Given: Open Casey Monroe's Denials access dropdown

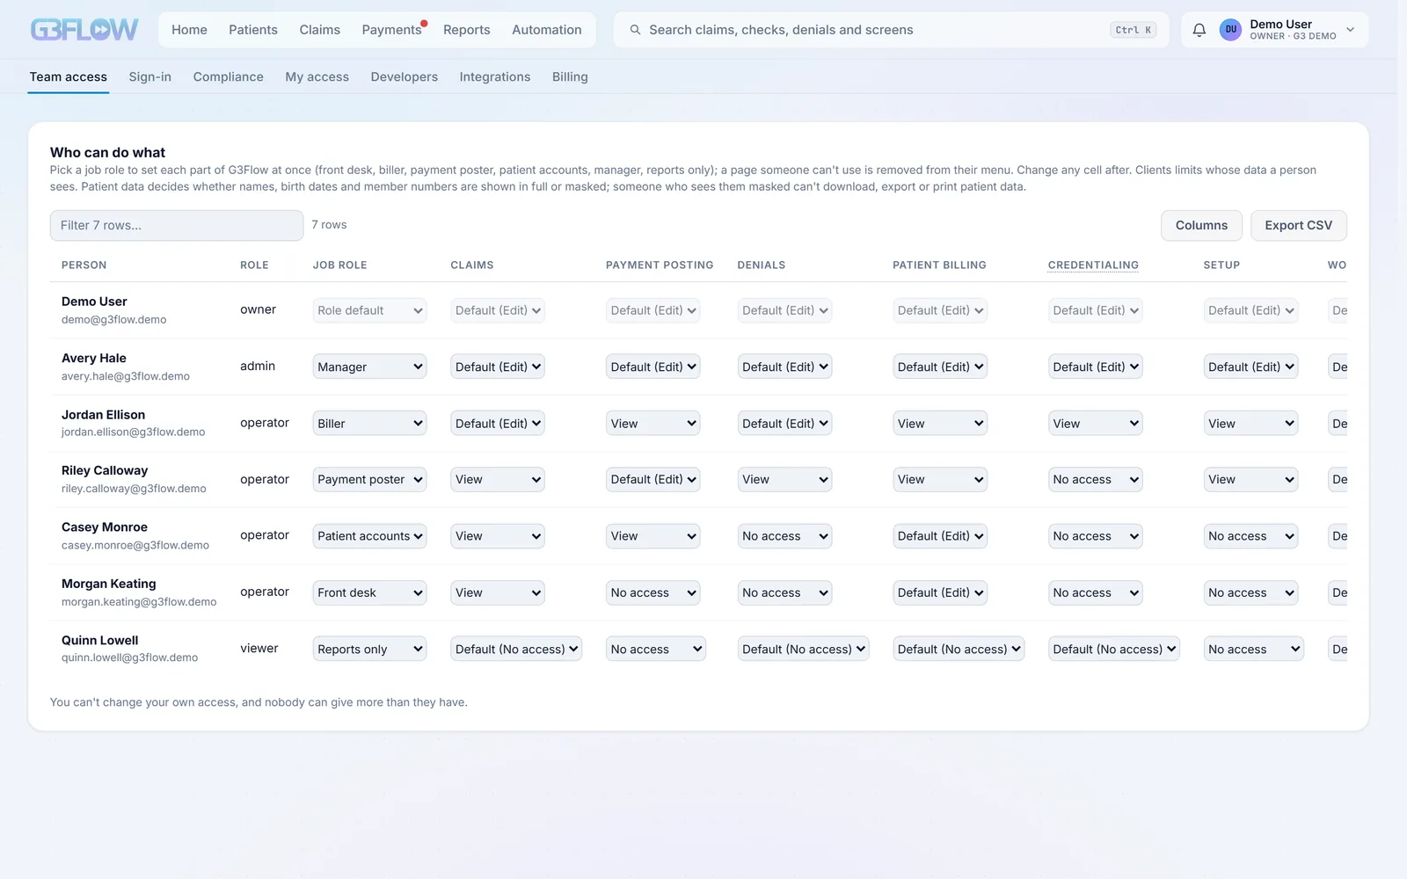Looking at the screenshot, I should pos(784,536).
